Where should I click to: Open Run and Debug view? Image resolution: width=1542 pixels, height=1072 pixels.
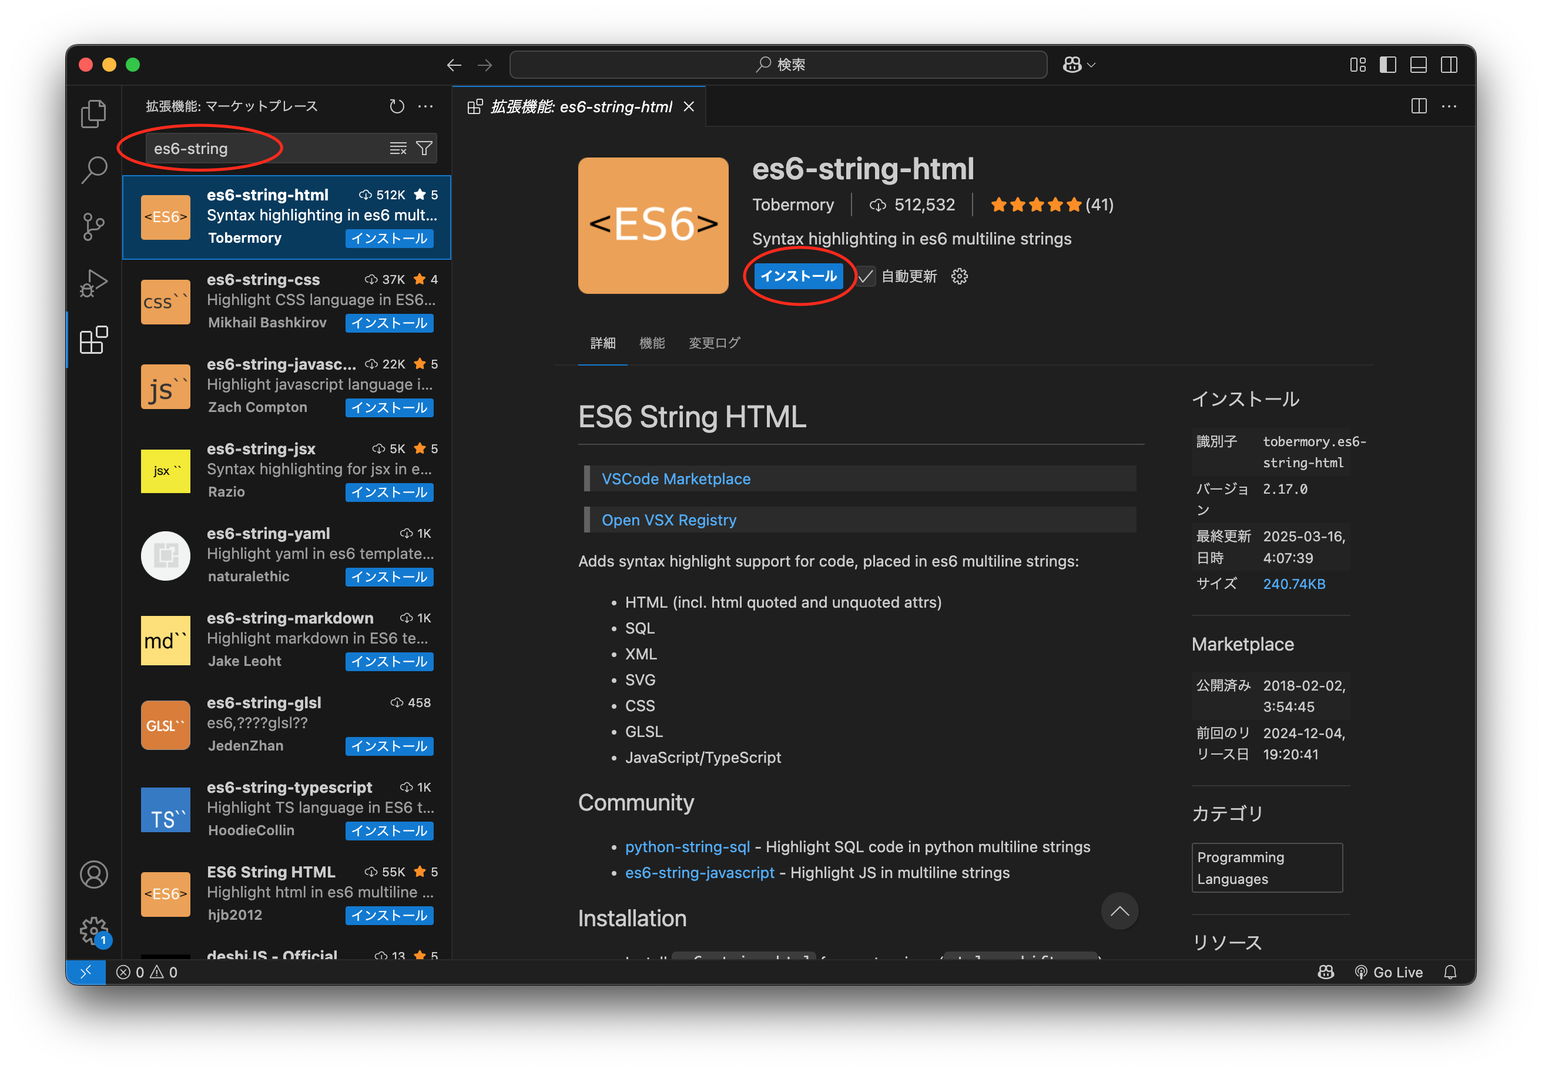(93, 283)
